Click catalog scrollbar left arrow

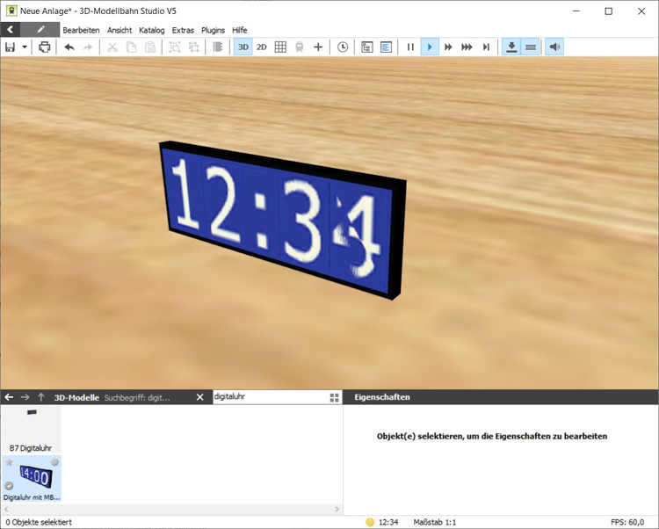pyautogui.click(x=6, y=510)
